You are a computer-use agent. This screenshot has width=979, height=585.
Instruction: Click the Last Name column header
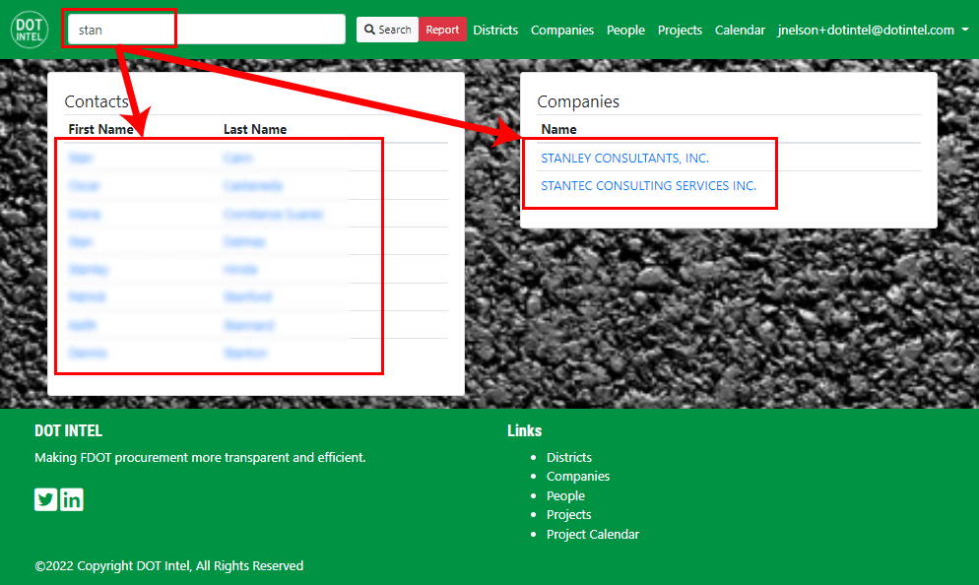point(255,129)
